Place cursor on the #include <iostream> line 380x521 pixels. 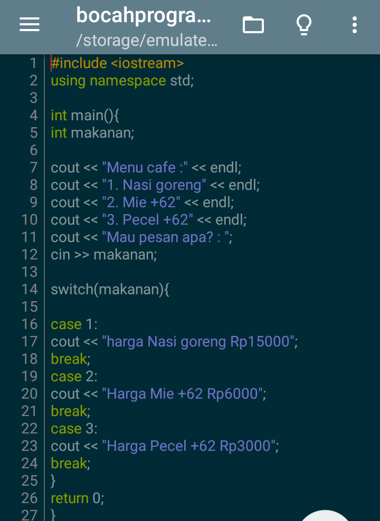click(116, 63)
